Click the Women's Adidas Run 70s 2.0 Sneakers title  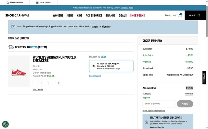coord(54,59)
